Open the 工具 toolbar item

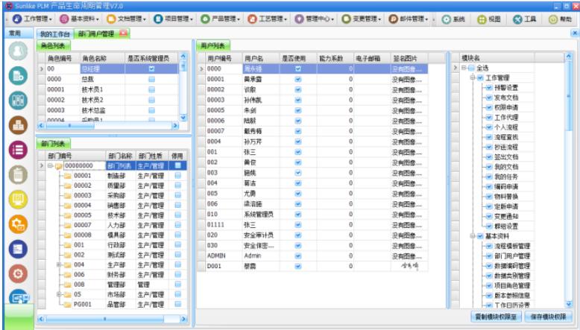coord(524,19)
